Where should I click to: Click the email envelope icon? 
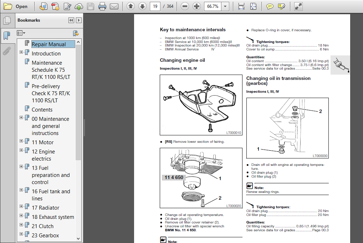point(114,6)
